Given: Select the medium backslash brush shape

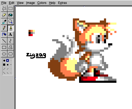Looking at the screenshot, I should tap(8, 73).
